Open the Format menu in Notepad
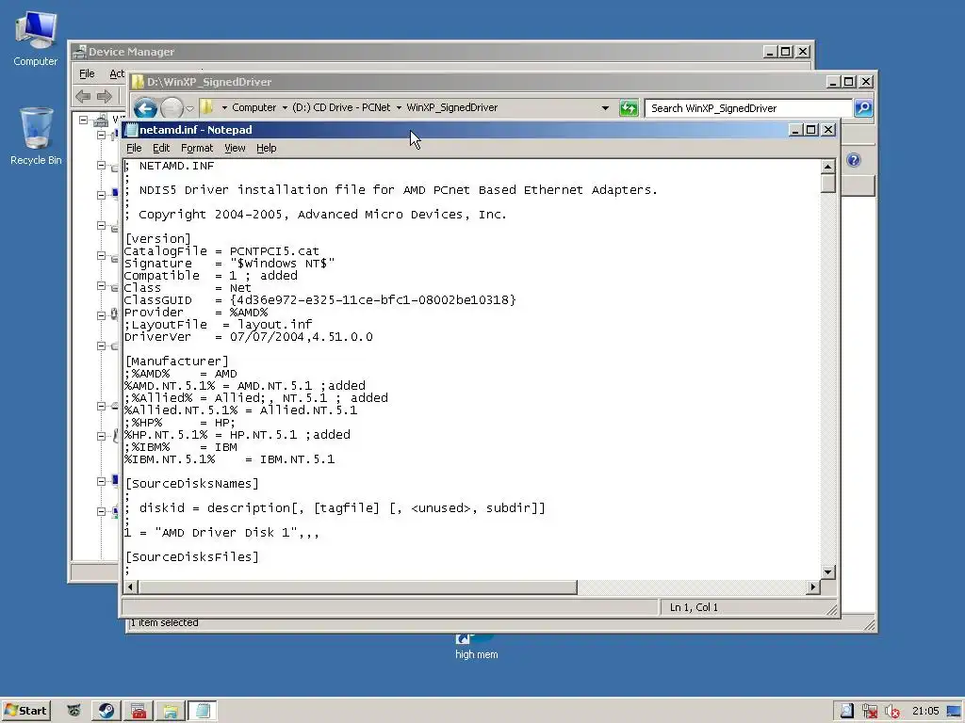The image size is (965, 723). (x=197, y=148)
